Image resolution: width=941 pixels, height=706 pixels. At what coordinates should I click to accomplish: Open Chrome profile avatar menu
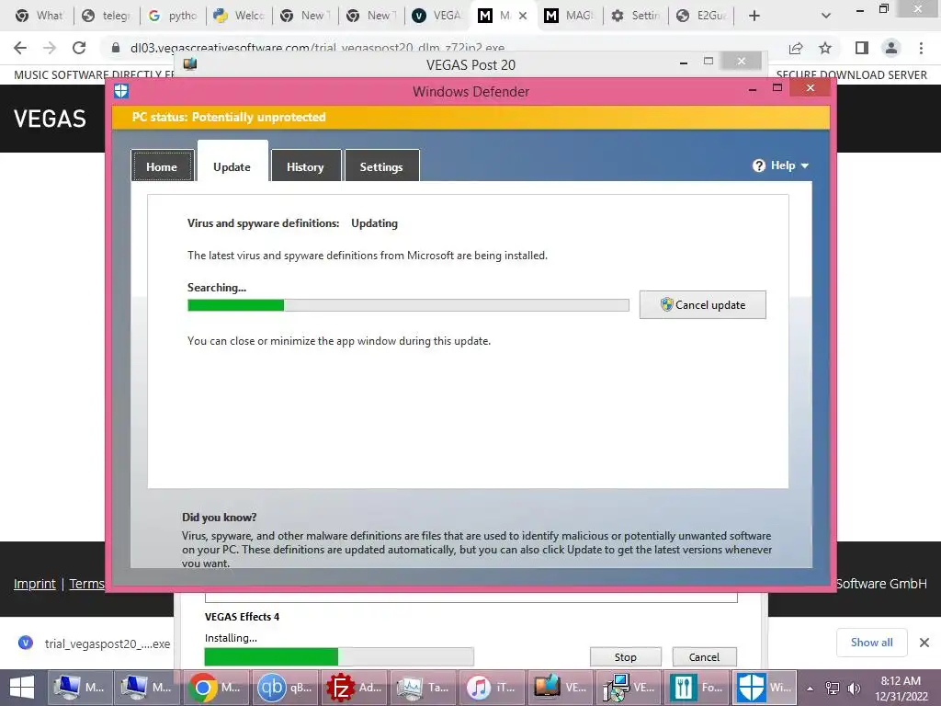tap(891, 48)
